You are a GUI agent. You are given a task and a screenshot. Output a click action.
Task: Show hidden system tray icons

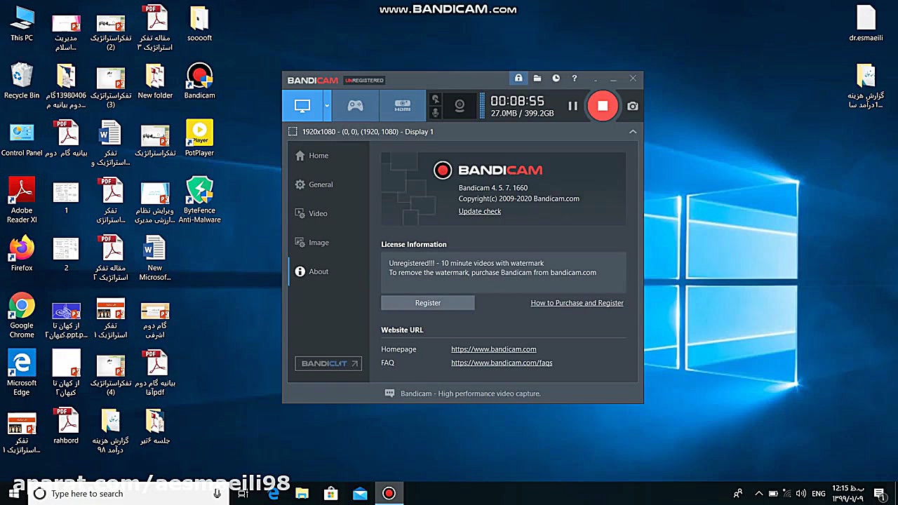tap(758, 494)
